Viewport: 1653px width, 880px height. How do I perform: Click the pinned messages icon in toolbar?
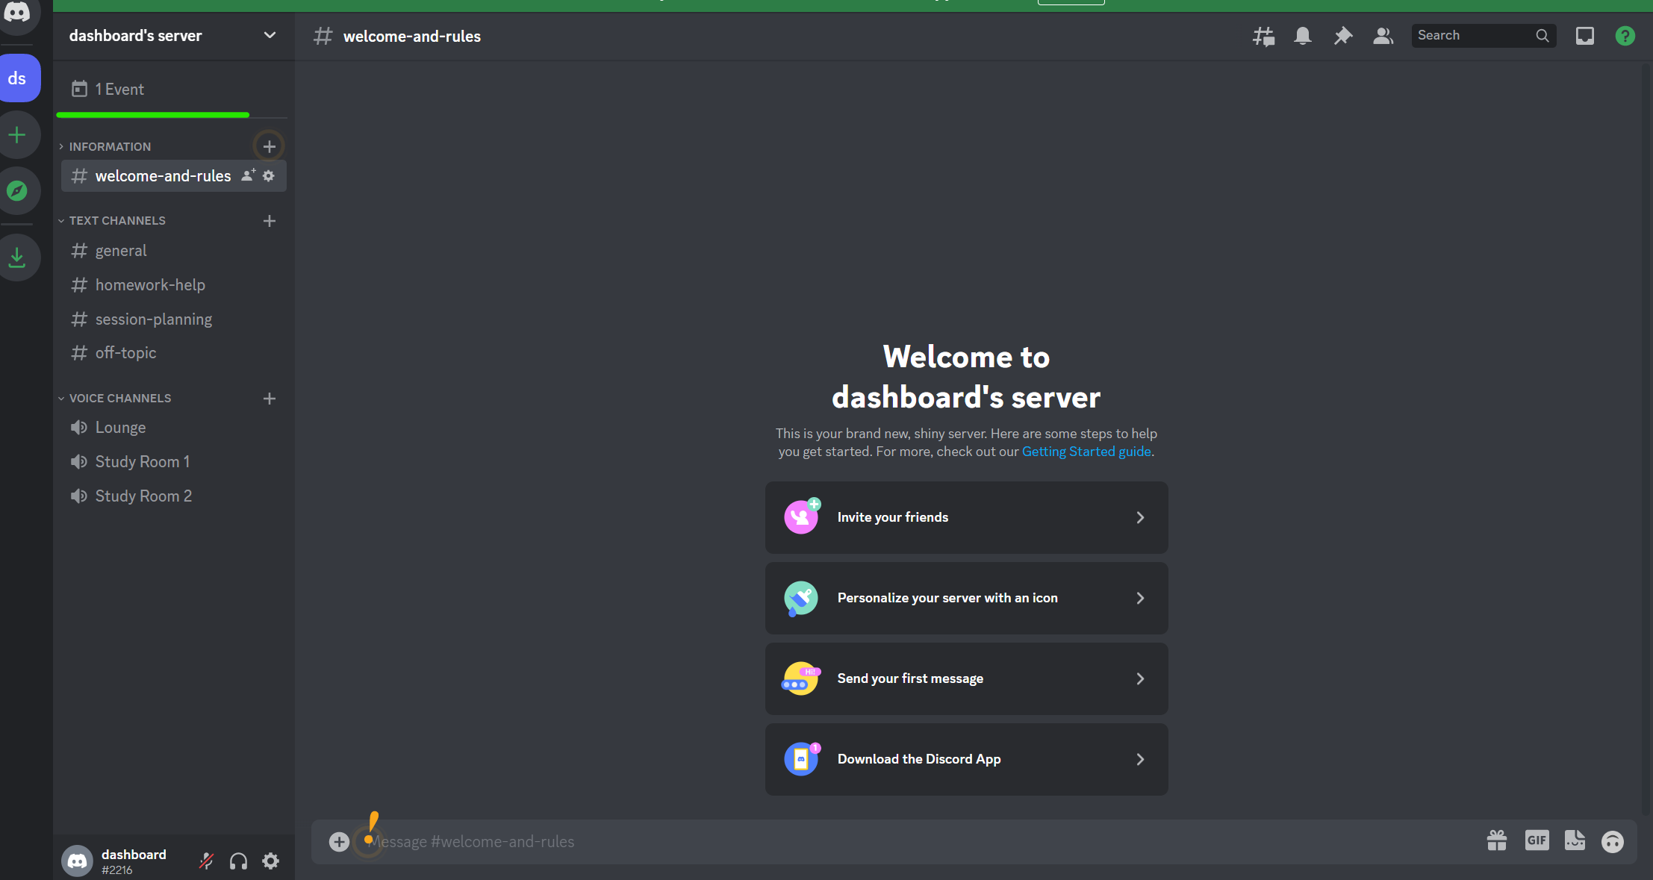click(x=1342, y=35)
